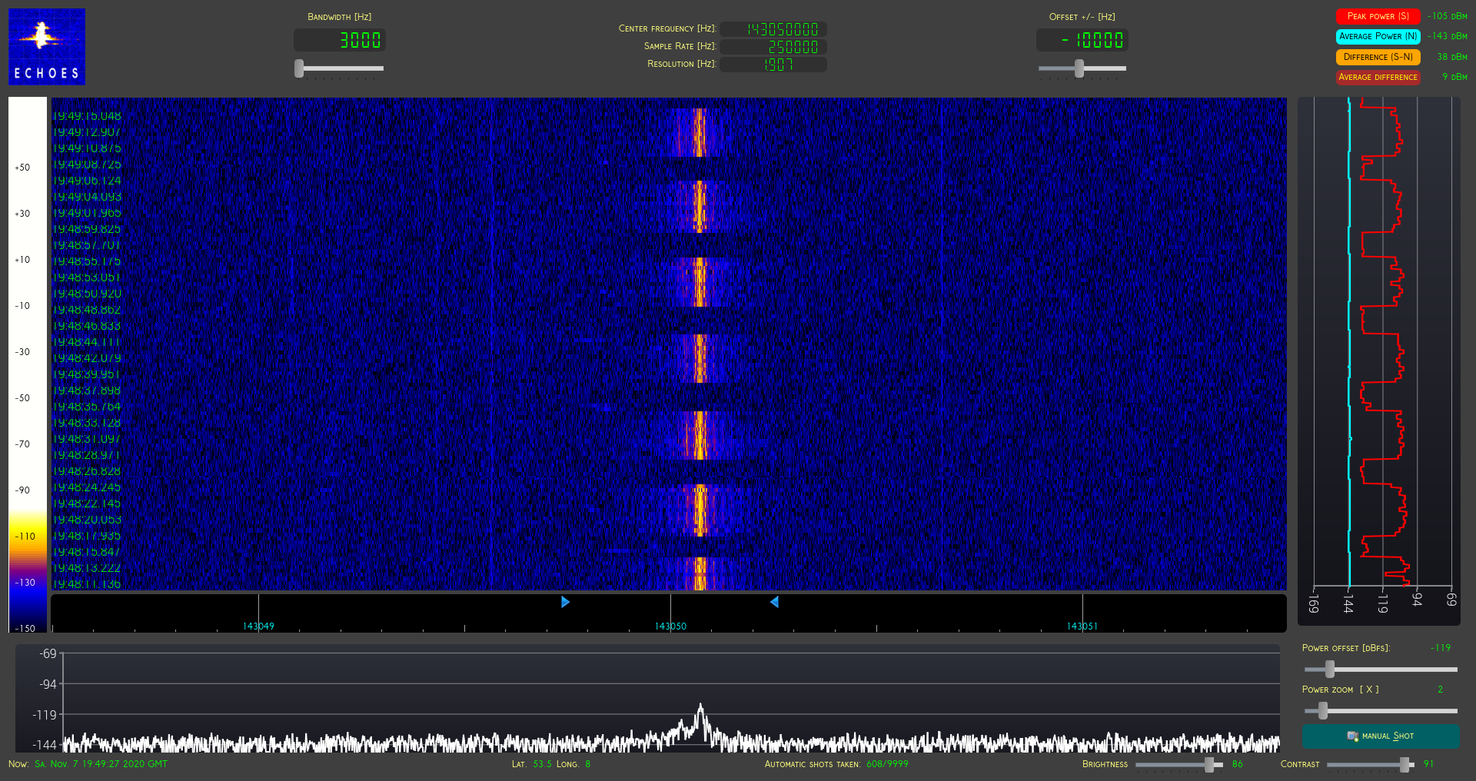1476x781 pixels.
Task: Adjust the Power zoom slider handle
Action: tap(1323, 711)
